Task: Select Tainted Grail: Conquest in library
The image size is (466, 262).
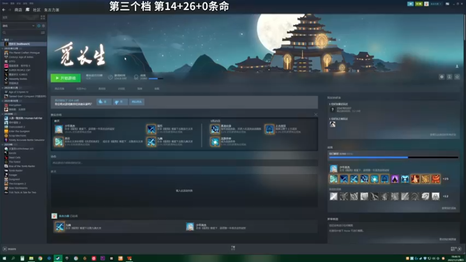Action: 25,96
